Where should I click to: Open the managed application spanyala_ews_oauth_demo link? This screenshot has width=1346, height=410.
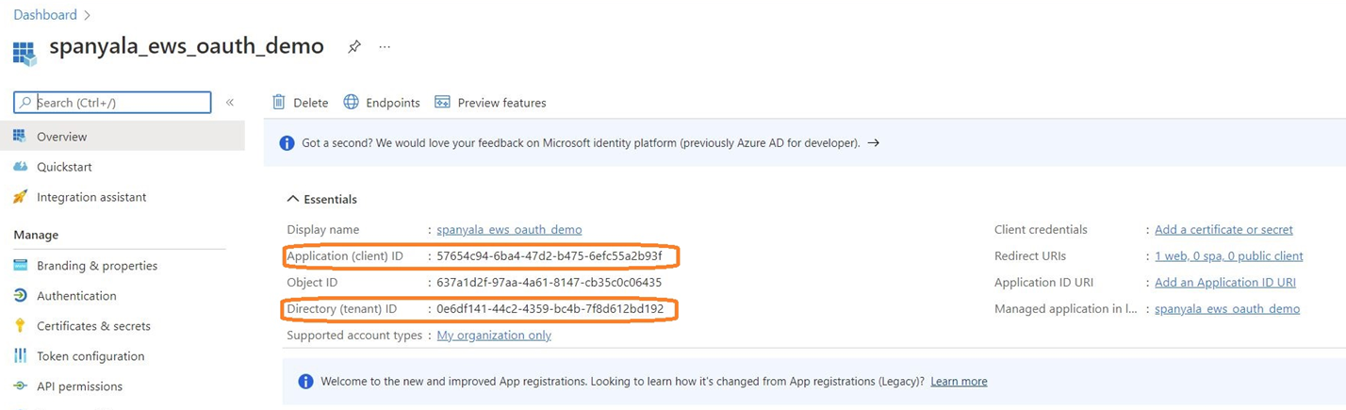[1227, 309]
